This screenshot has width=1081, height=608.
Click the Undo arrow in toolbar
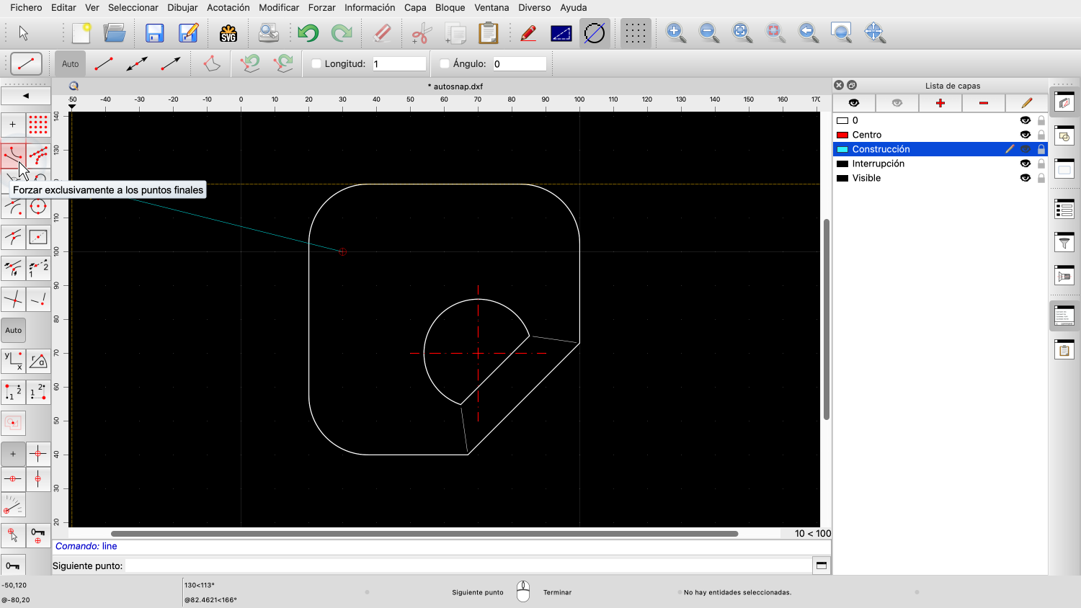tap(308, 33)
